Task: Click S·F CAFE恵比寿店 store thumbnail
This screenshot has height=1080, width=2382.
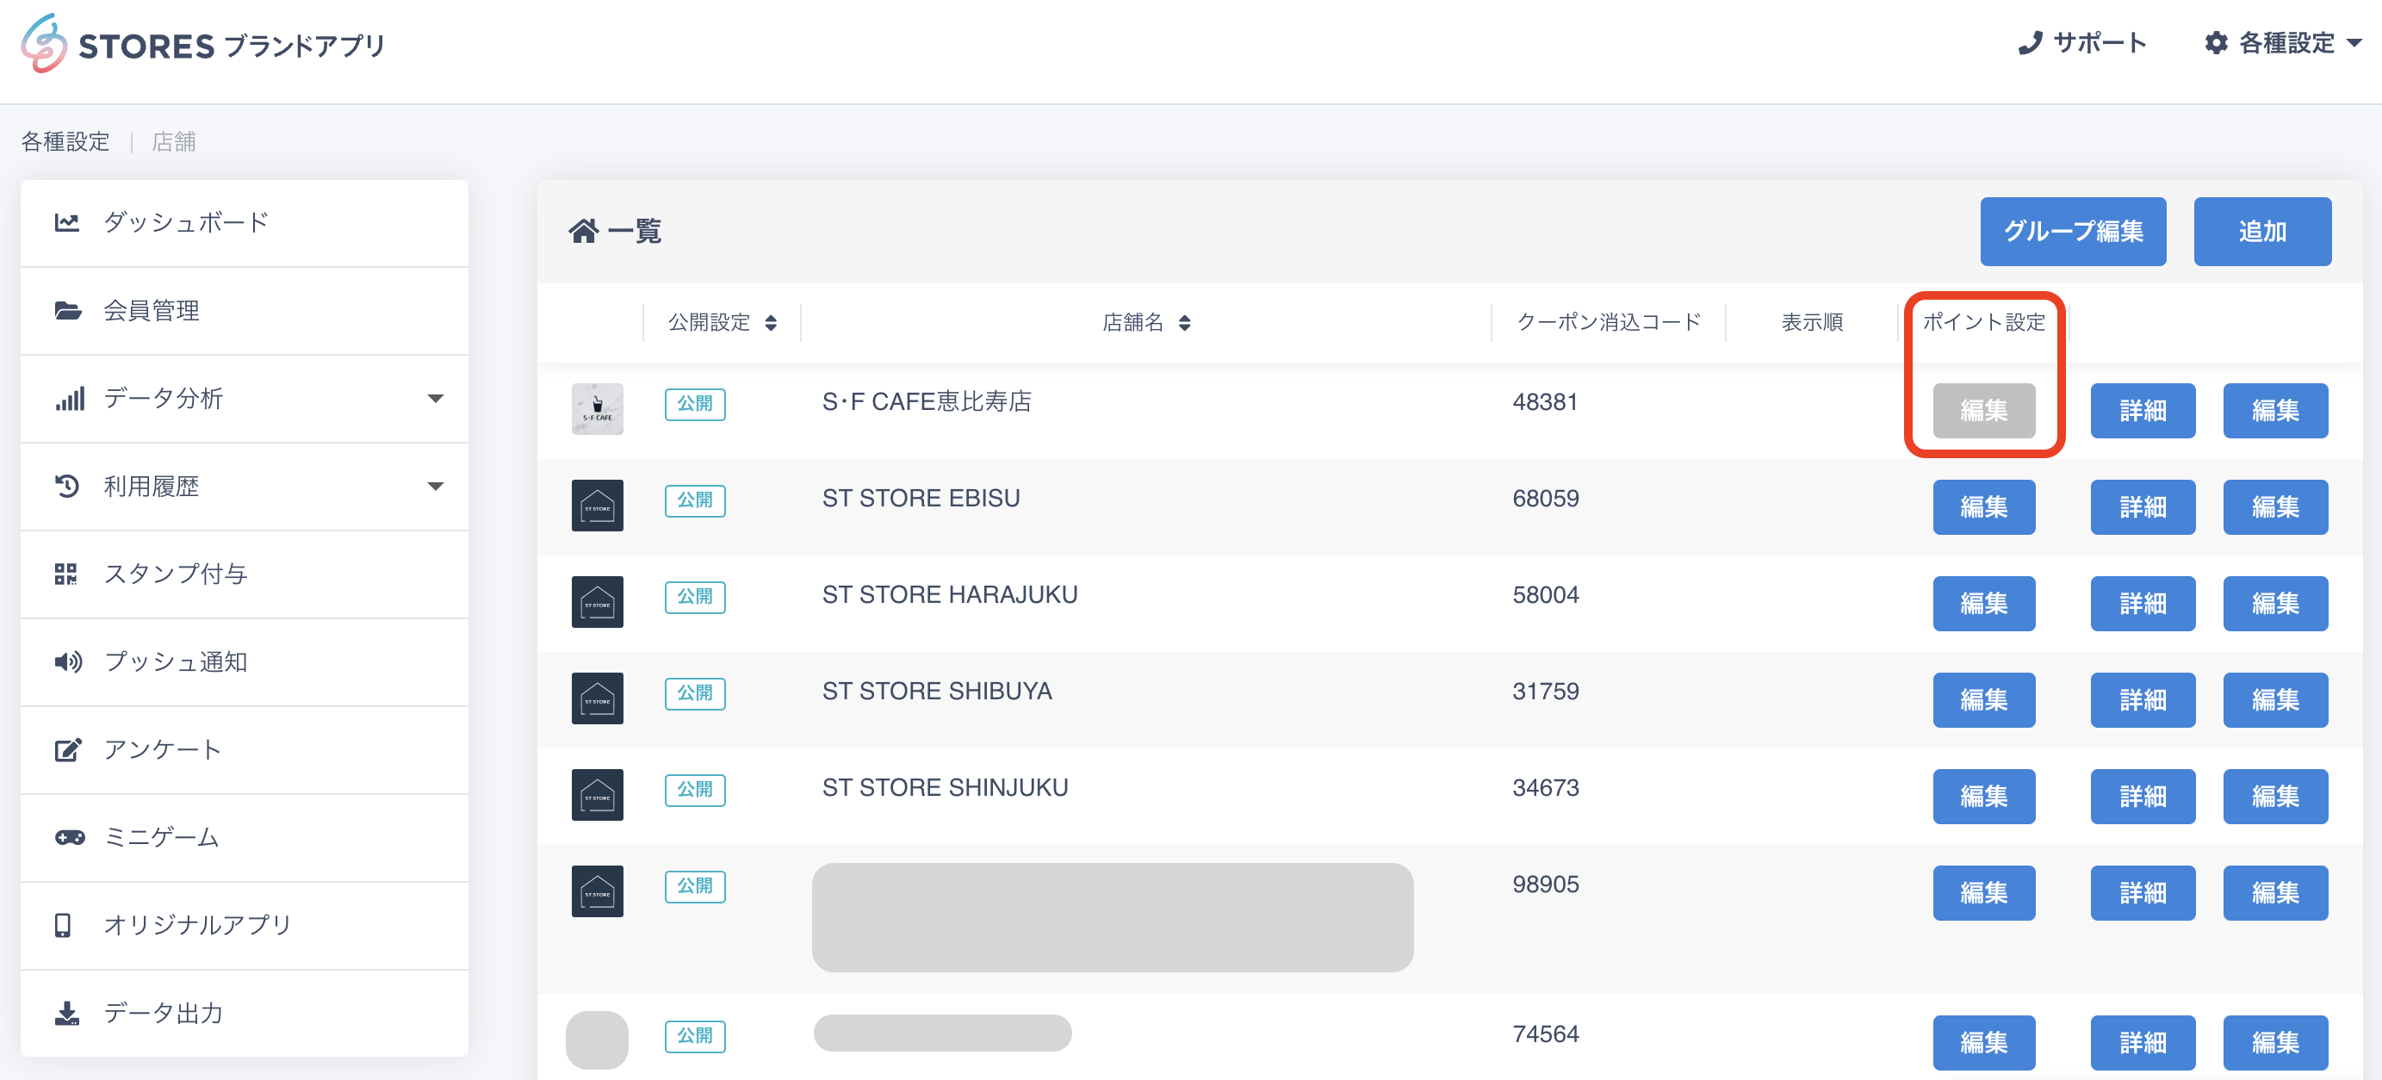Action: (597, 409)
